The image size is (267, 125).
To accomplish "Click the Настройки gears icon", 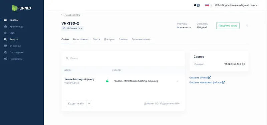I will click(x=5, y=59).
